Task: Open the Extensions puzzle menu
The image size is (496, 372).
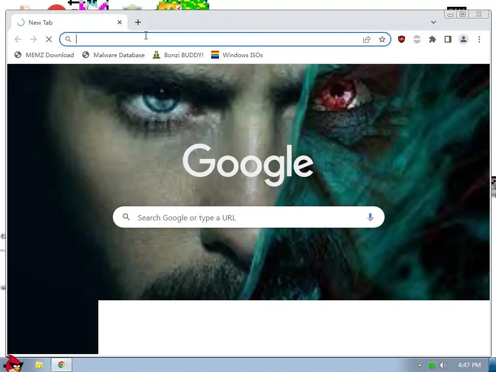Action: click(433, 39)
